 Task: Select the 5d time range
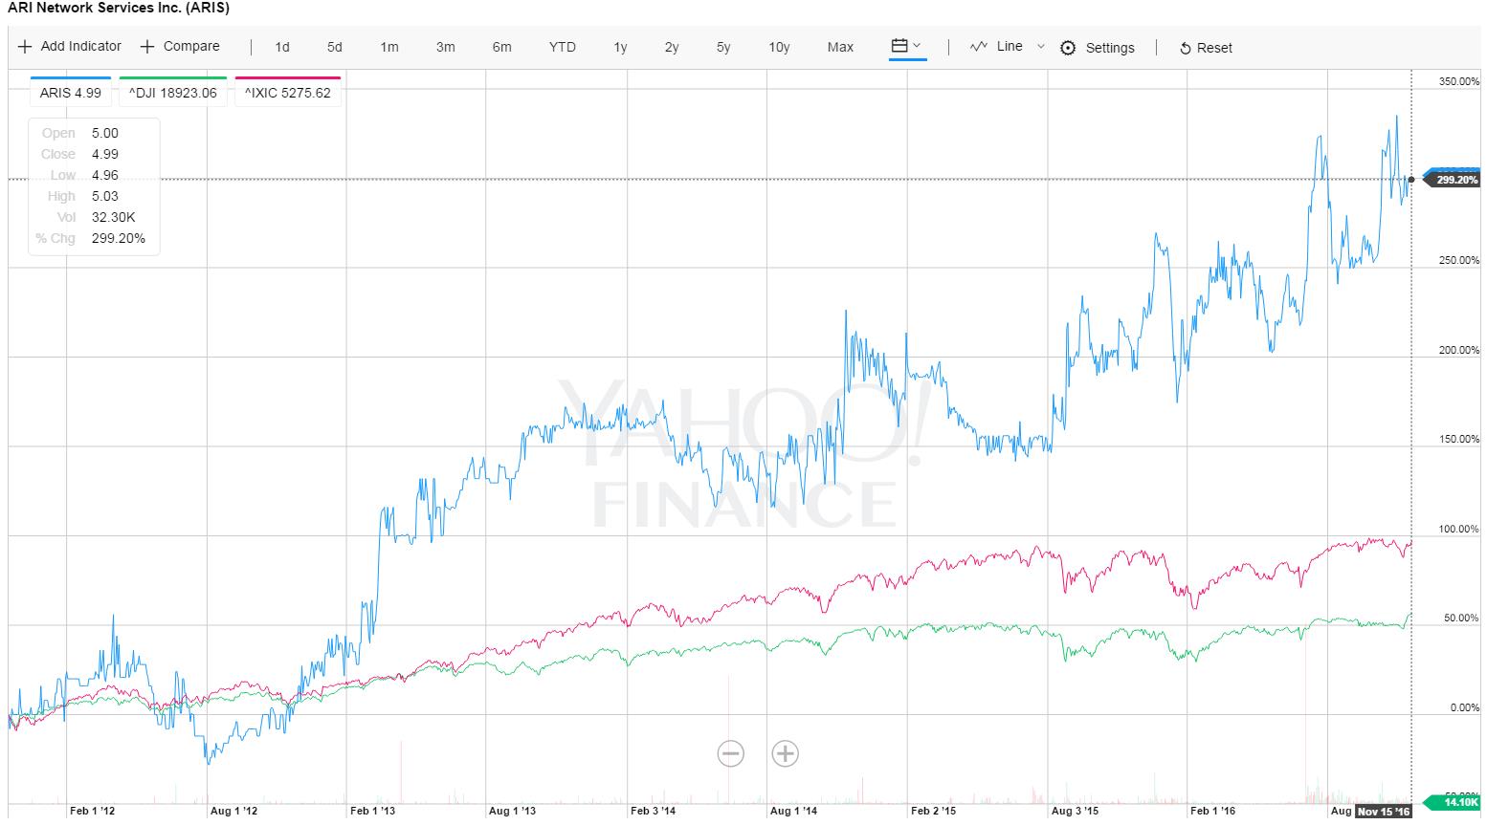(334, 47)
